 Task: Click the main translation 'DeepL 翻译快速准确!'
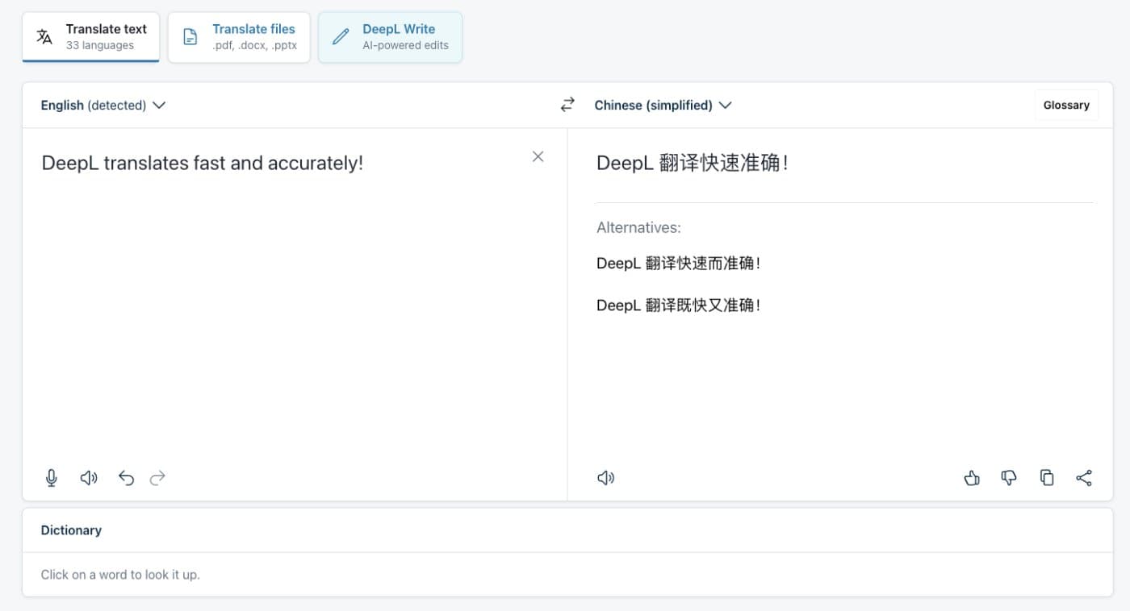point(692,163)
